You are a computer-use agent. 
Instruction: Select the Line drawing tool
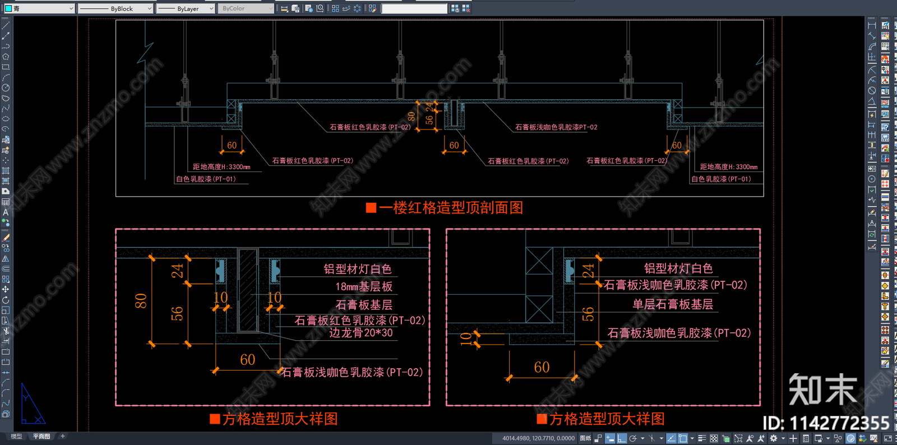click(x=6, y=25)
